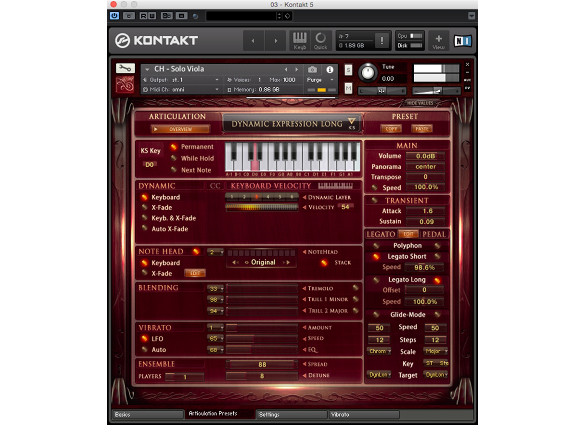Viewport: 585px width, 425px height.
Task: Select Next Note key switch mode
Action: [x=174, y=170]
